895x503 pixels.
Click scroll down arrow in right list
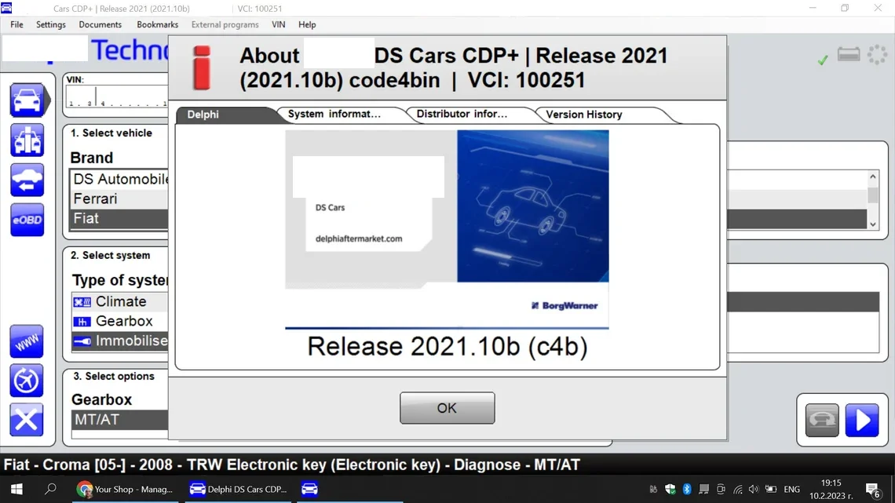(x=873, y=224)
